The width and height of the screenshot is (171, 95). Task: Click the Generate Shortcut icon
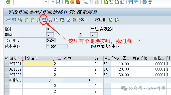pos(136,2)
